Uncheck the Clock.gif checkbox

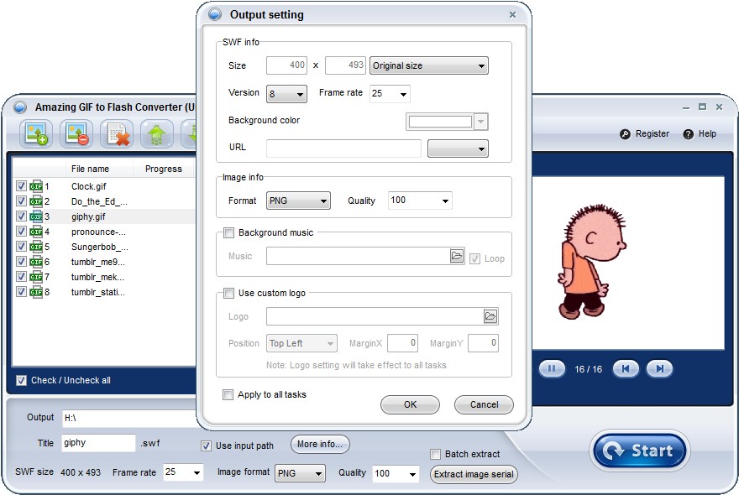coord(21,186)
